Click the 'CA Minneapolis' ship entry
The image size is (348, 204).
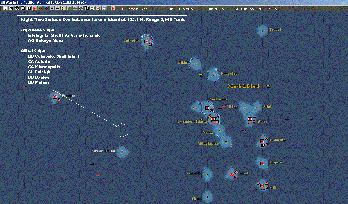coord(44,67)
